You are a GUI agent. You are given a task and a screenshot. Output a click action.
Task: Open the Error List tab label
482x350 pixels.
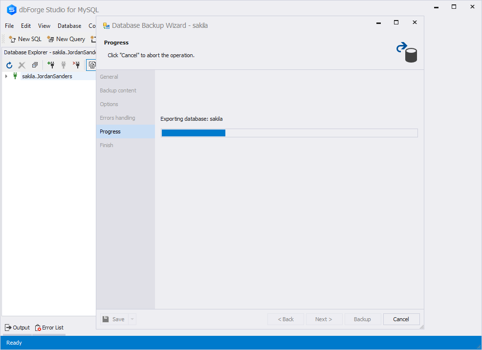click(53, 328)
